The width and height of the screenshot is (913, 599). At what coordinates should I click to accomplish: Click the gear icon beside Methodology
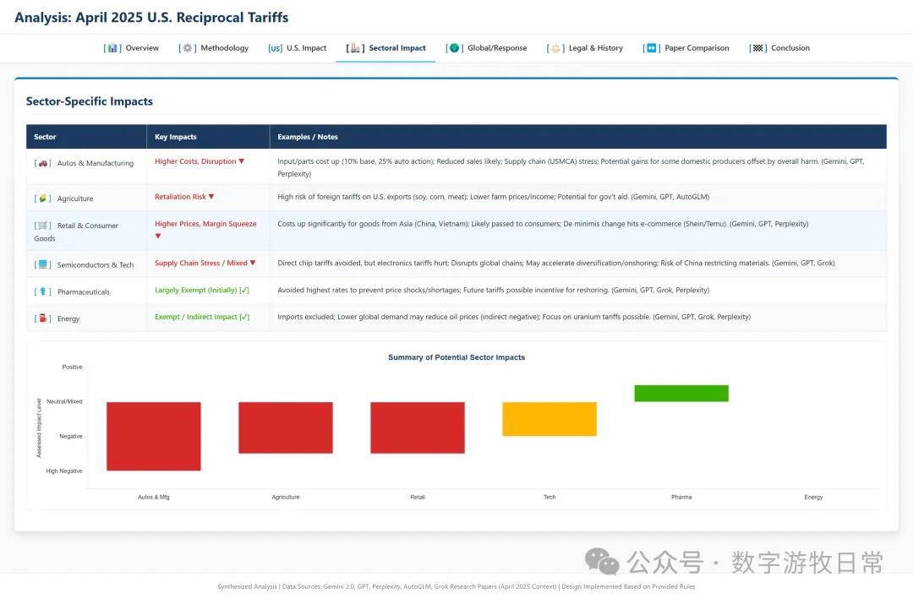(x=188, y=48)
